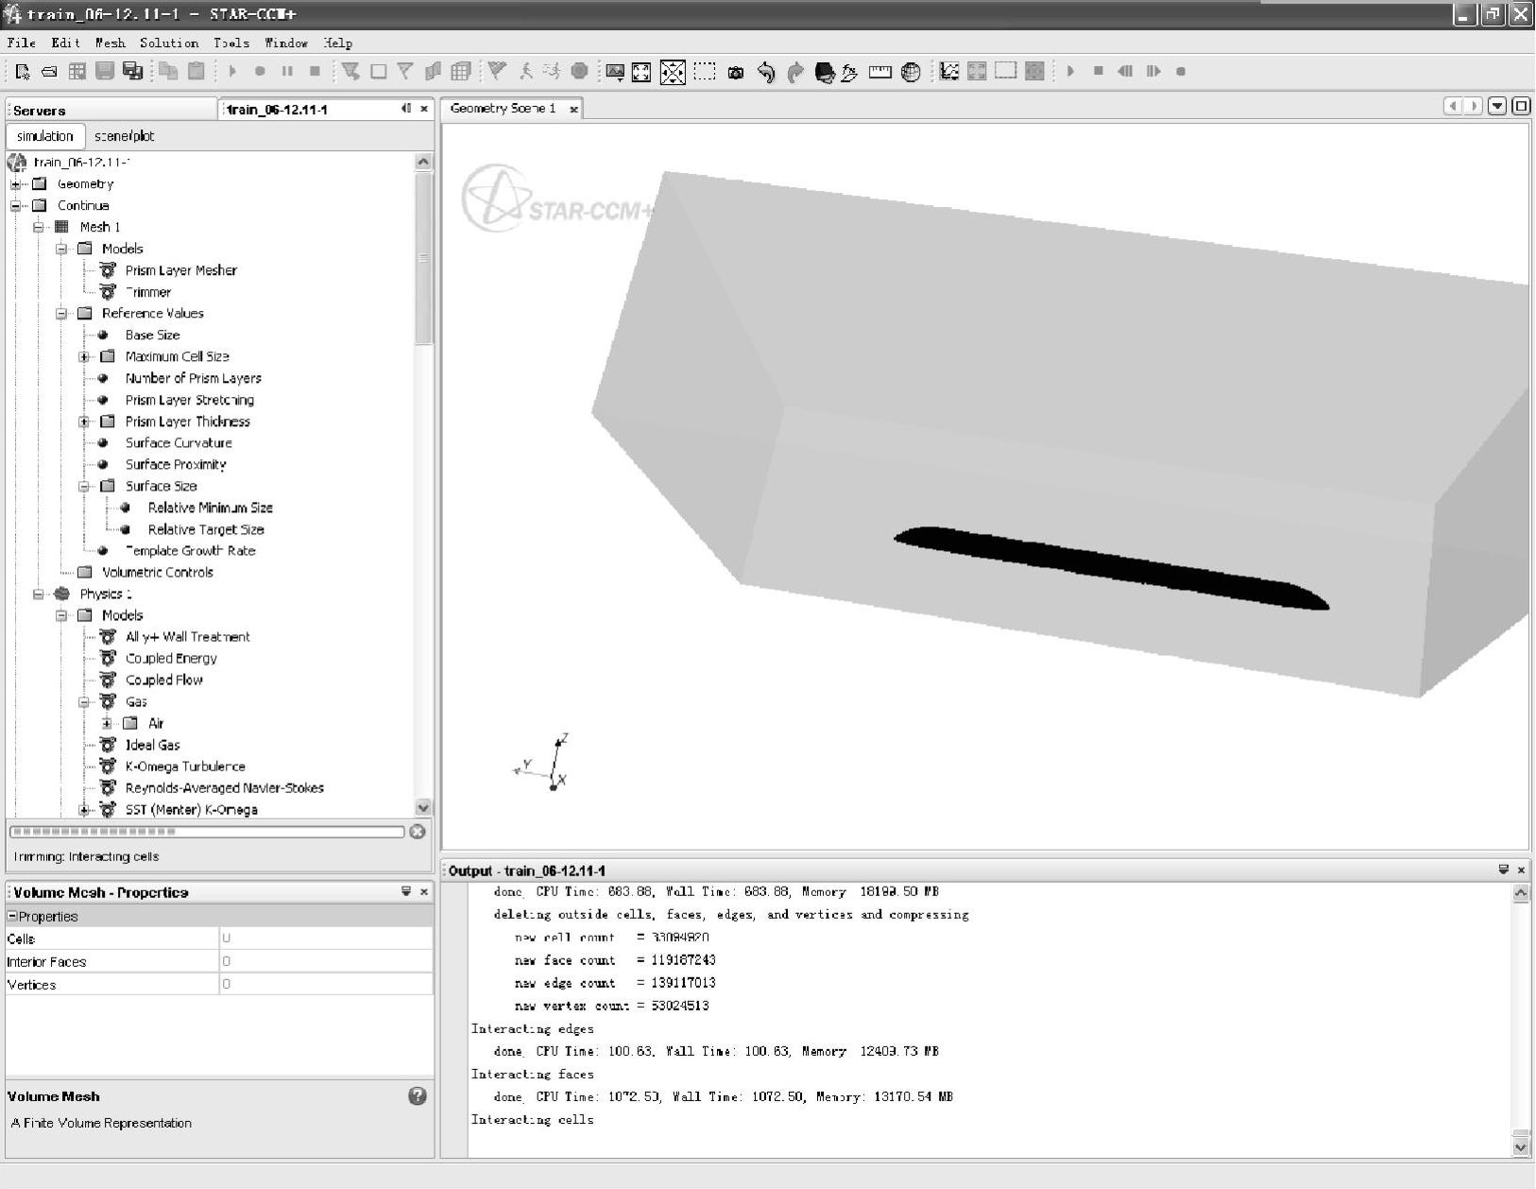
Task: Click the fx field function icon
Action: tap(850, 72)
